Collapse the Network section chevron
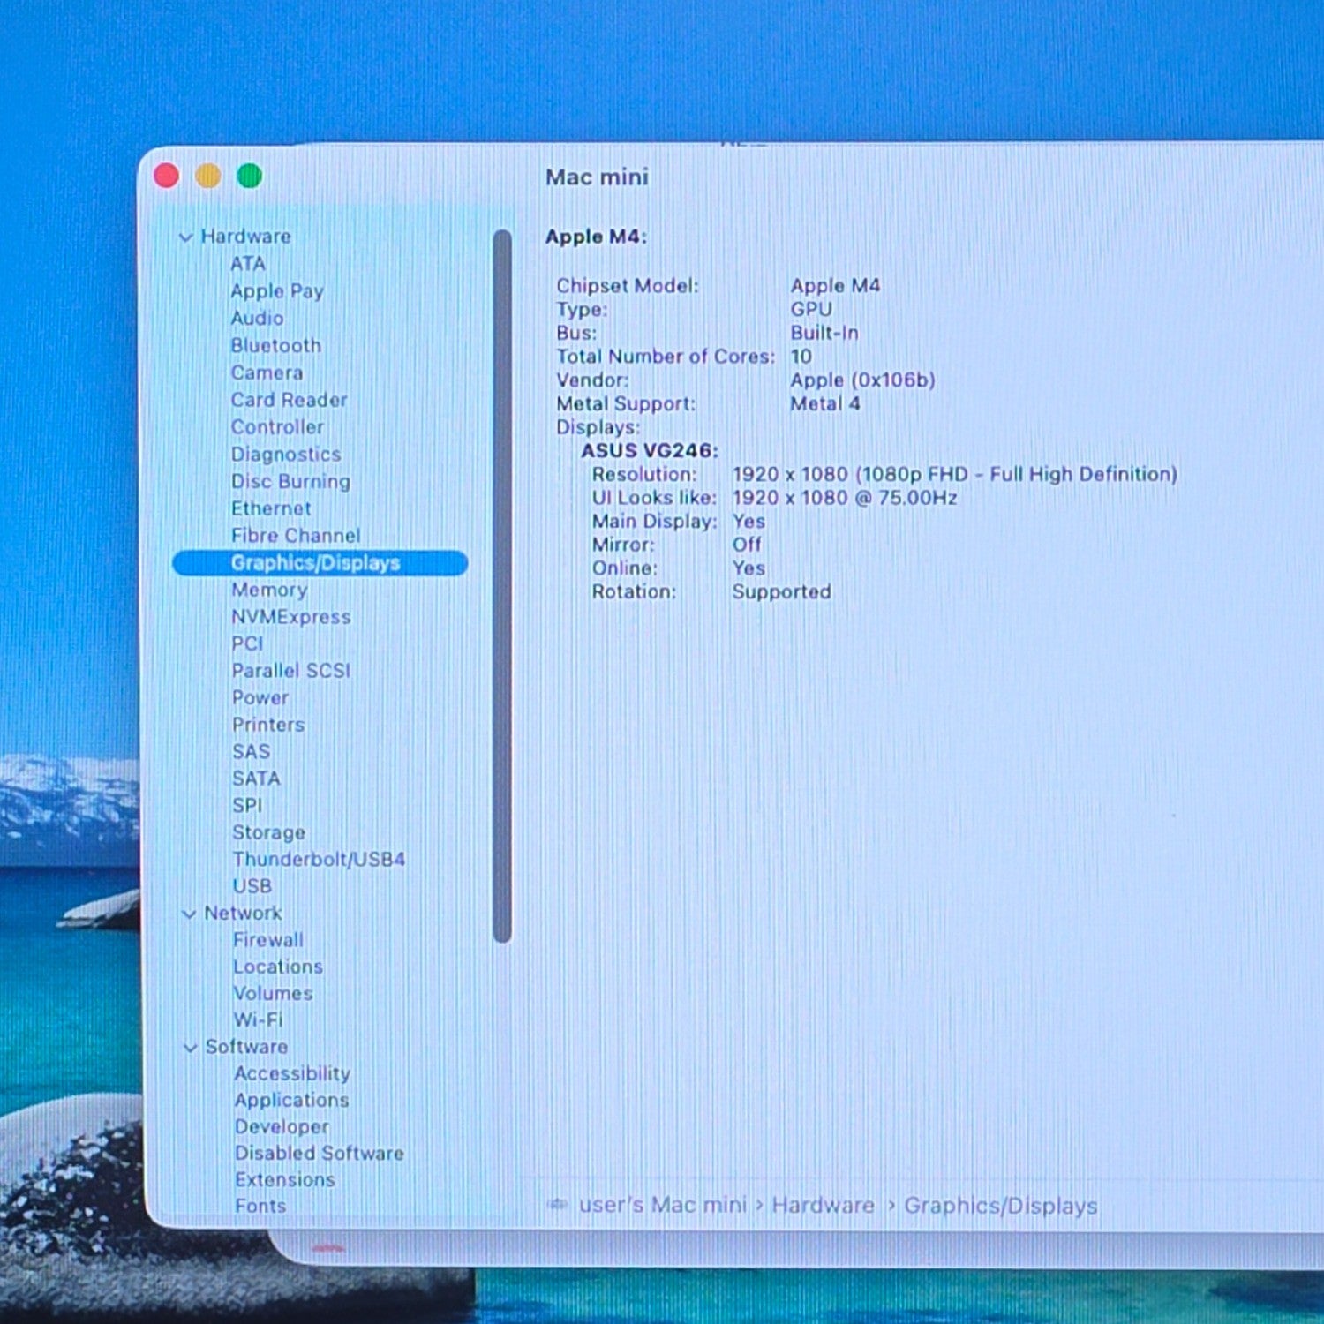Screen dimensions: 1324x1324 coord(188,914)
